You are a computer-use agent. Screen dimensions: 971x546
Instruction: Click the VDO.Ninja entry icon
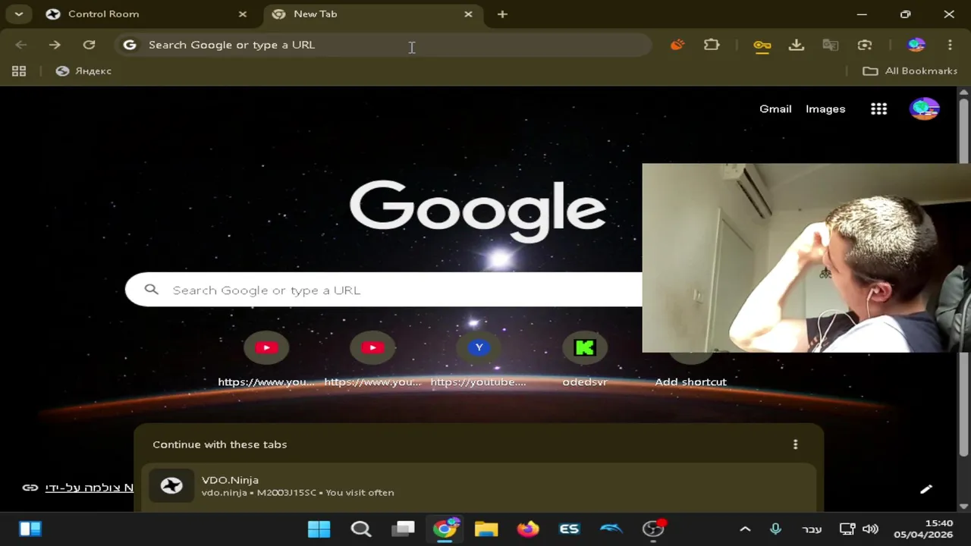point(171,486)
